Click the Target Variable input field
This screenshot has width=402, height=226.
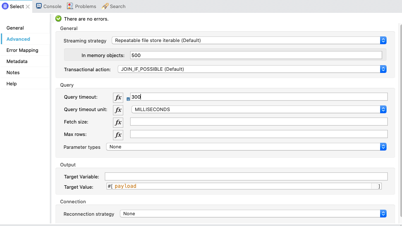tap(246, 177)
